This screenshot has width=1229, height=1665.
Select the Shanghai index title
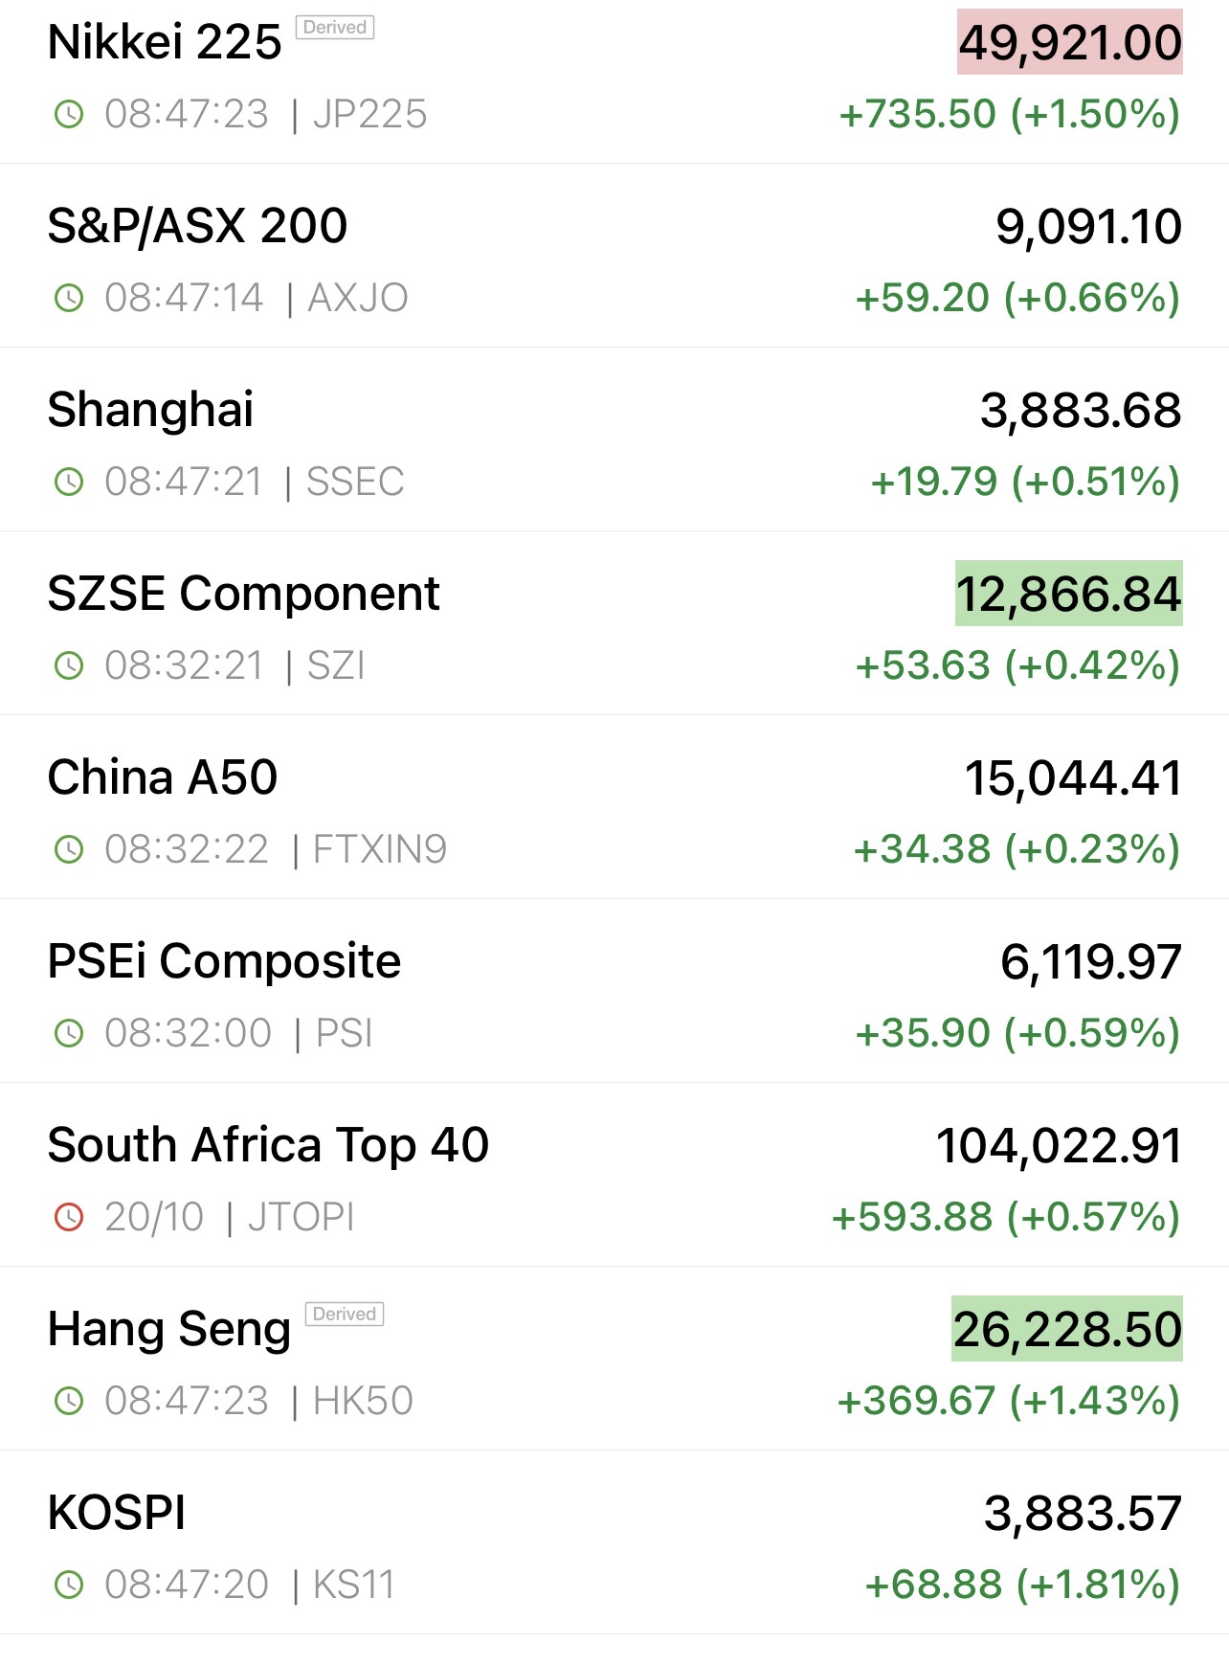click(150, 411)
